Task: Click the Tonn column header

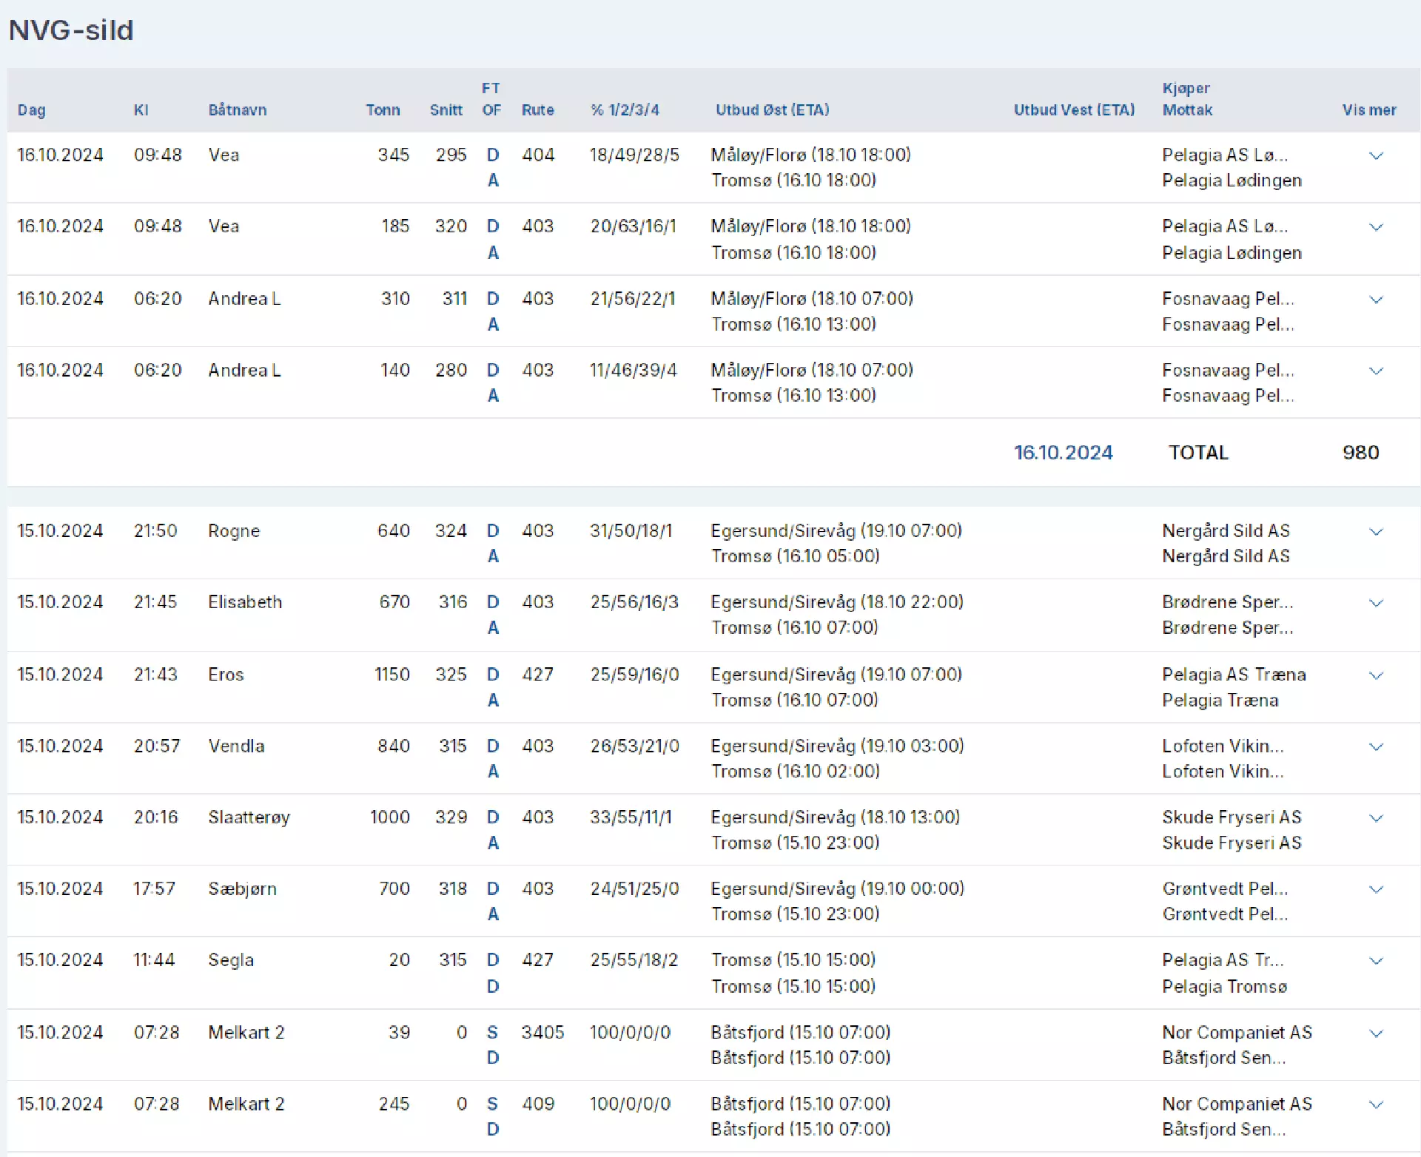Action: point(383,110)
